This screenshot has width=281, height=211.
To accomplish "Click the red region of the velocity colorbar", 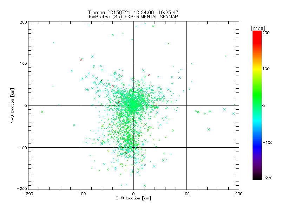I will tap(257, 37).
